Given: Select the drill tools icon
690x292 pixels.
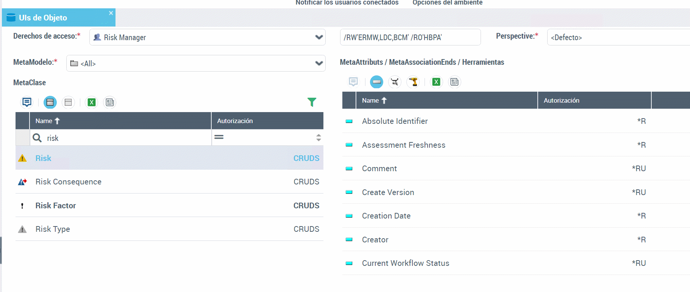Looking at the screenshot, I should (x=413, y=82).
